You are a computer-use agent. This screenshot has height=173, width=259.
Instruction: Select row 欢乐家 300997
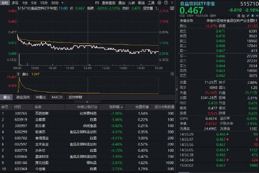pyautogui.click(x=88, y=126)
